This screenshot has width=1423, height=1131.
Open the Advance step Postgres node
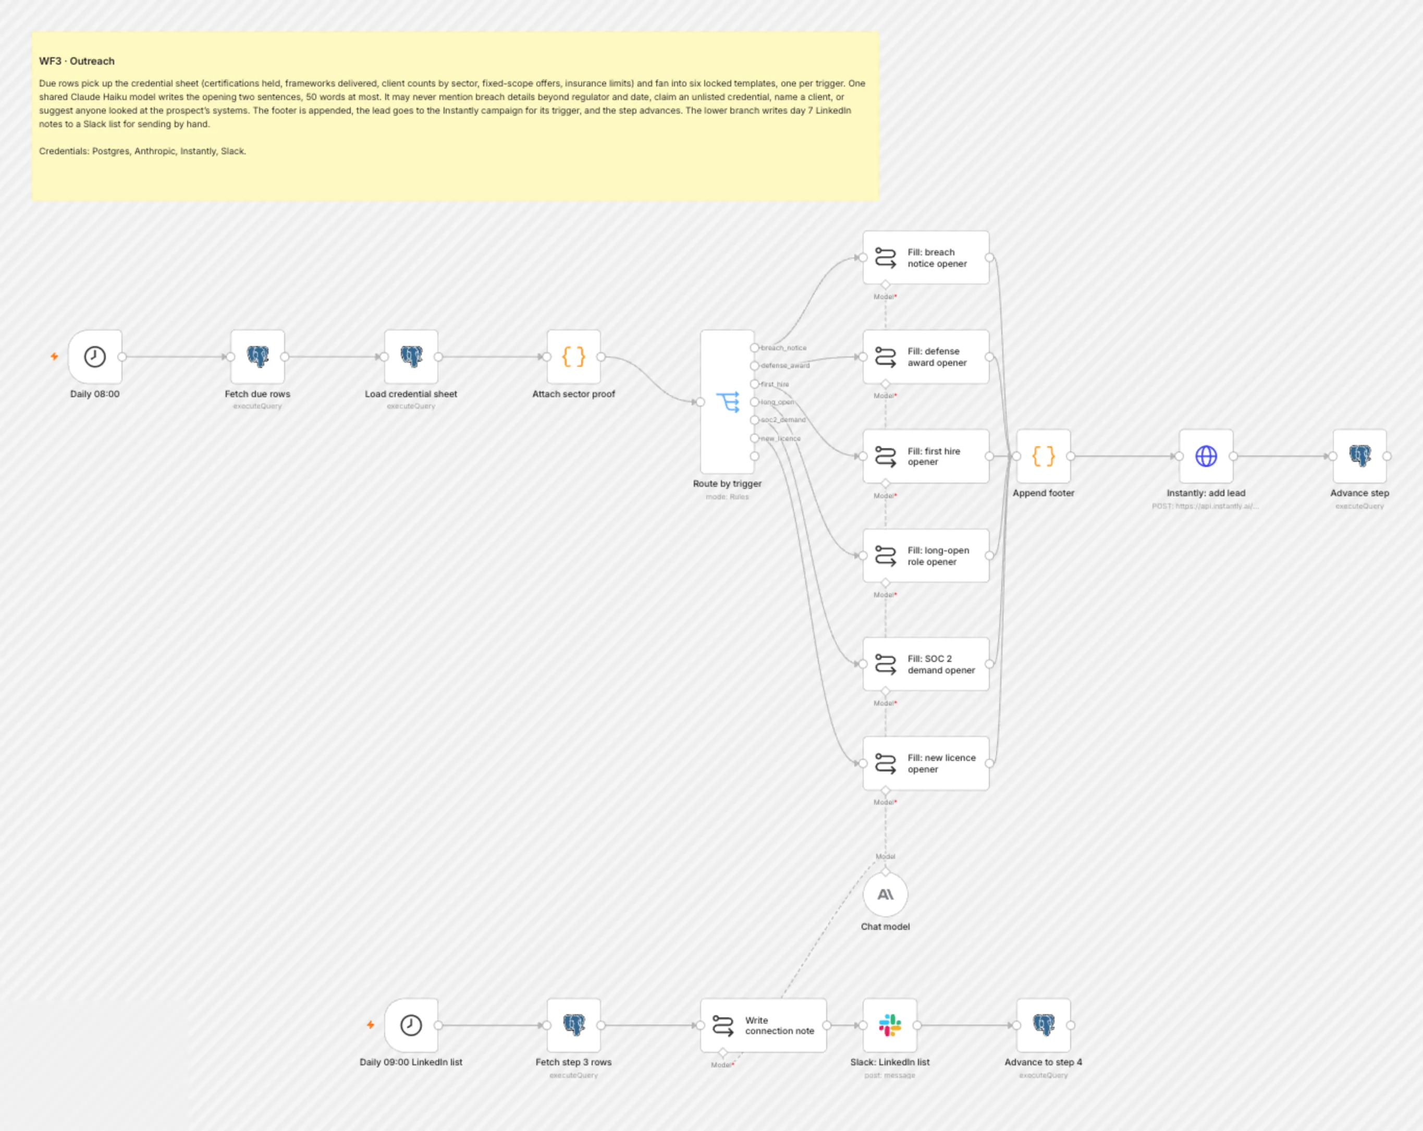[1359, 456]
